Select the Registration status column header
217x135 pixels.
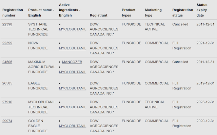click(x=182, y=12)
